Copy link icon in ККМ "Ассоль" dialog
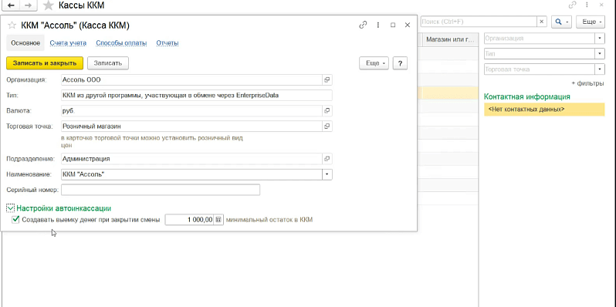 [363, 25]
